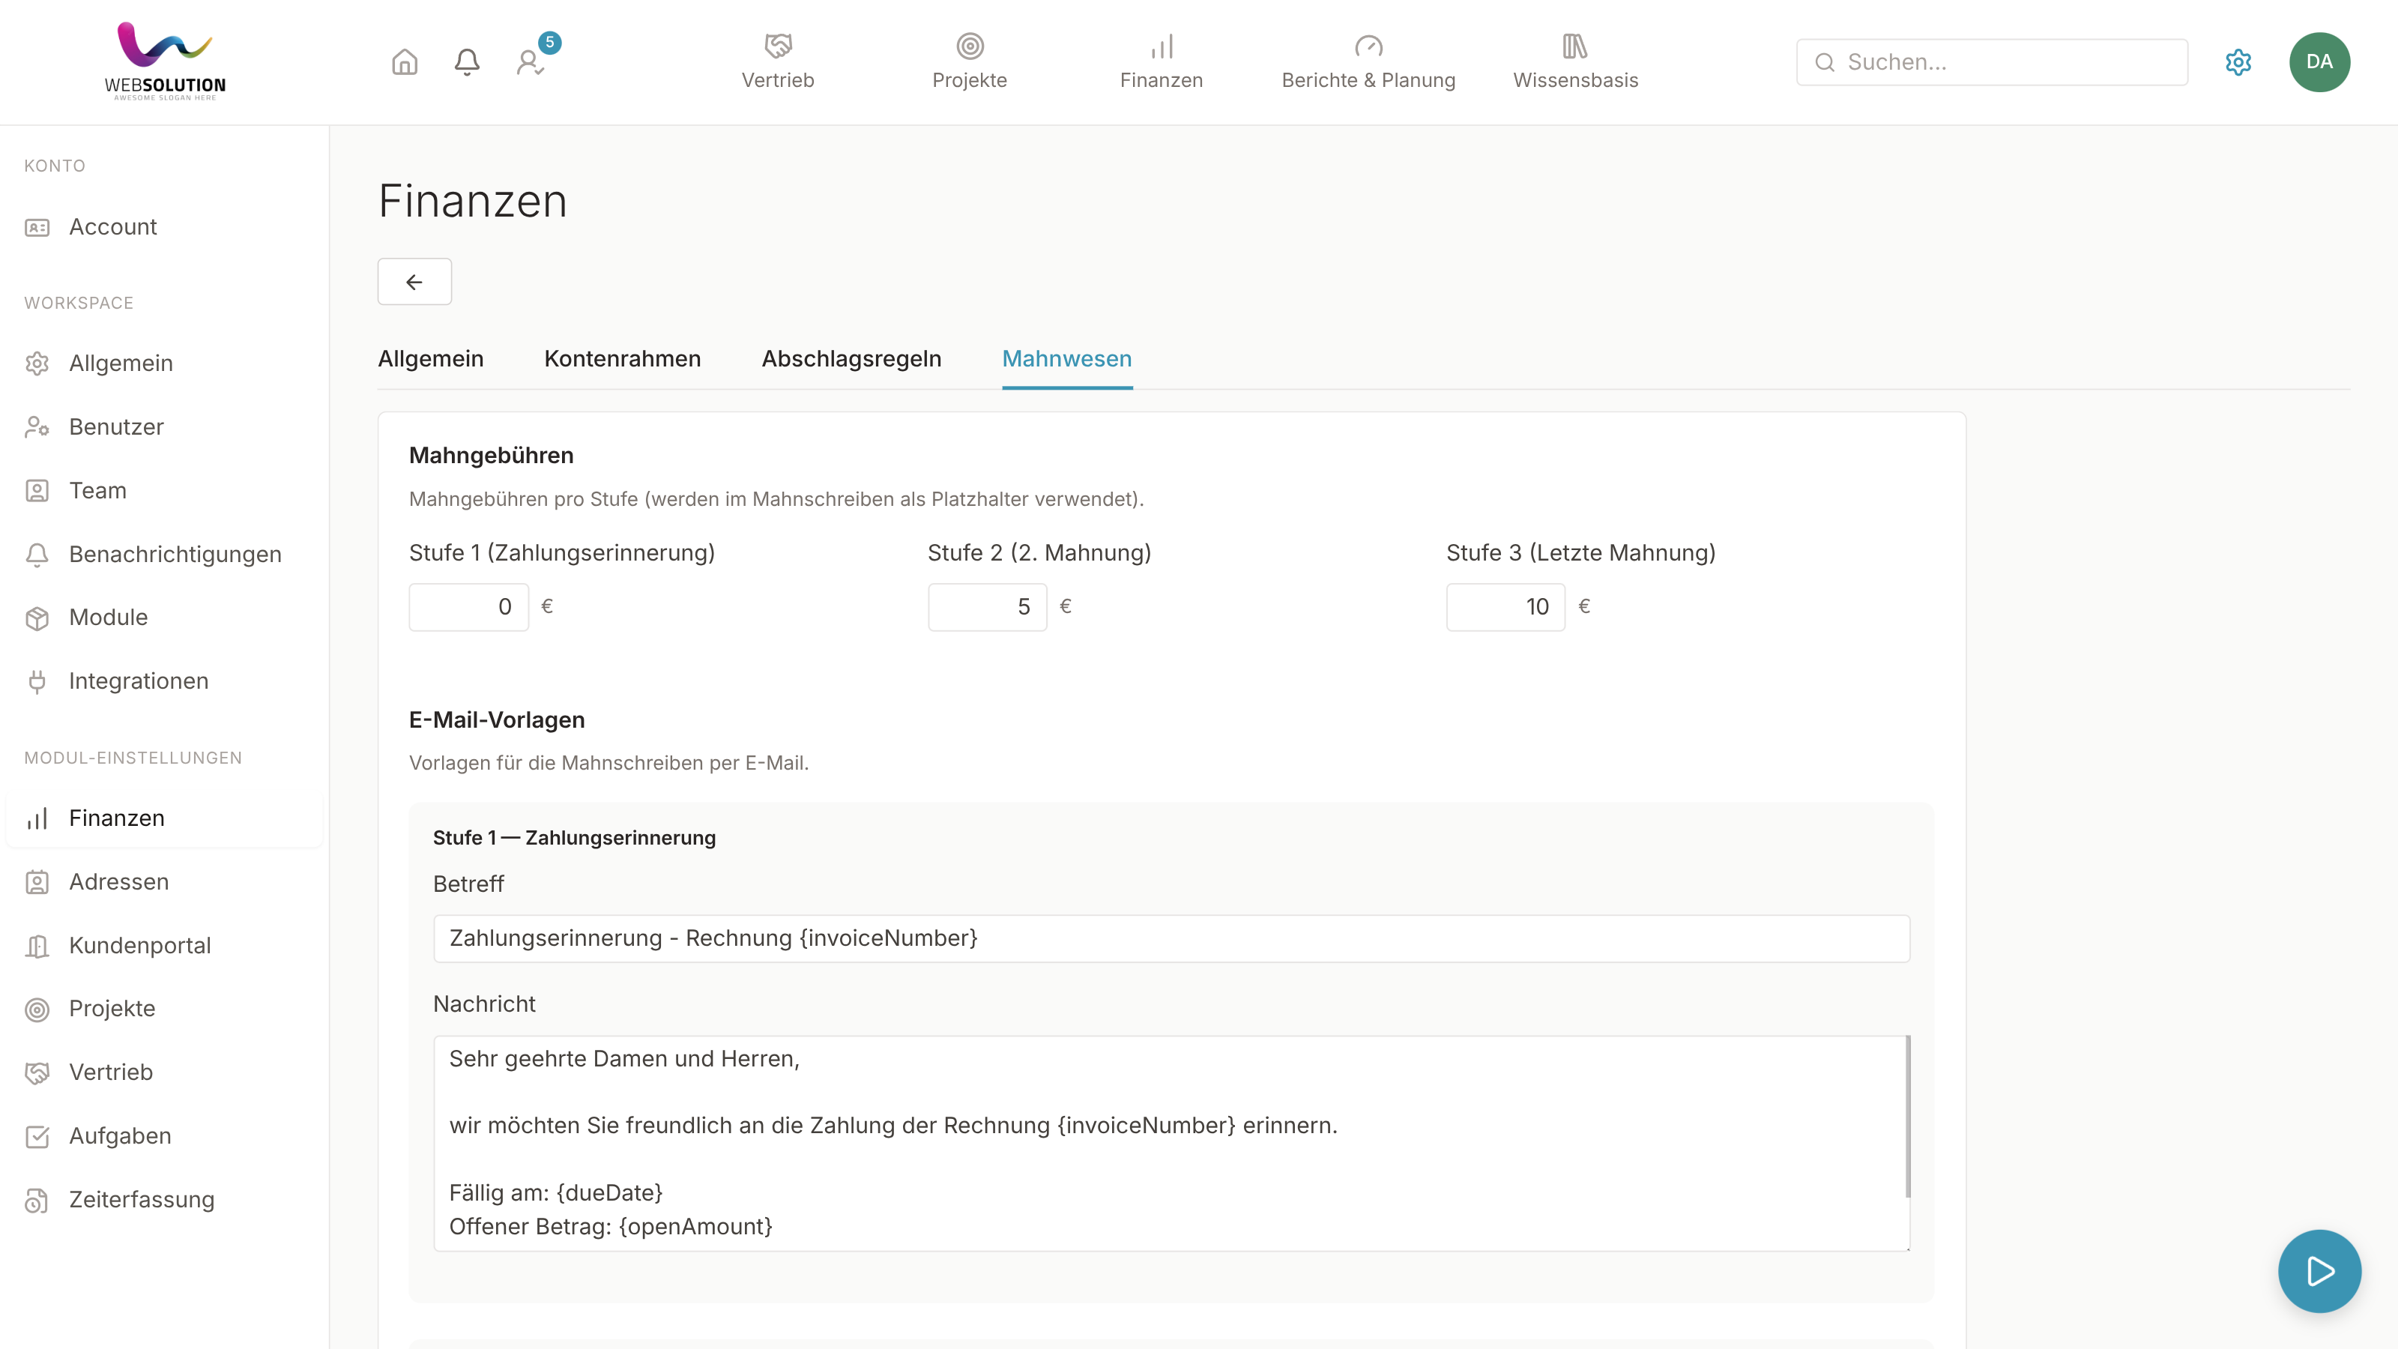Click the Allgemein gear icon in sidebar
This screenshot has height=1349, width=2398.
click(37, 363)
